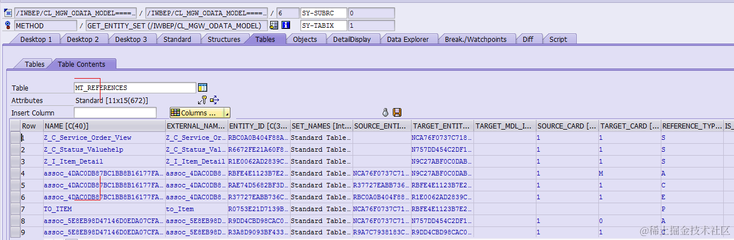Click the Z_I_Item_Detail name cell
The image size is (734, 240).
click(103, 161)
